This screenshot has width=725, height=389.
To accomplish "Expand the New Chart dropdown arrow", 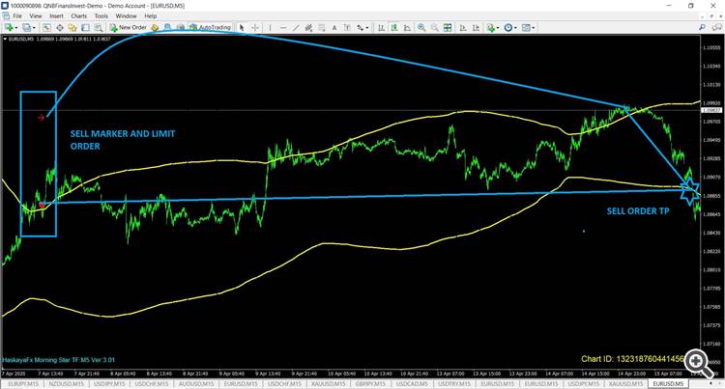I will (15, 28).
